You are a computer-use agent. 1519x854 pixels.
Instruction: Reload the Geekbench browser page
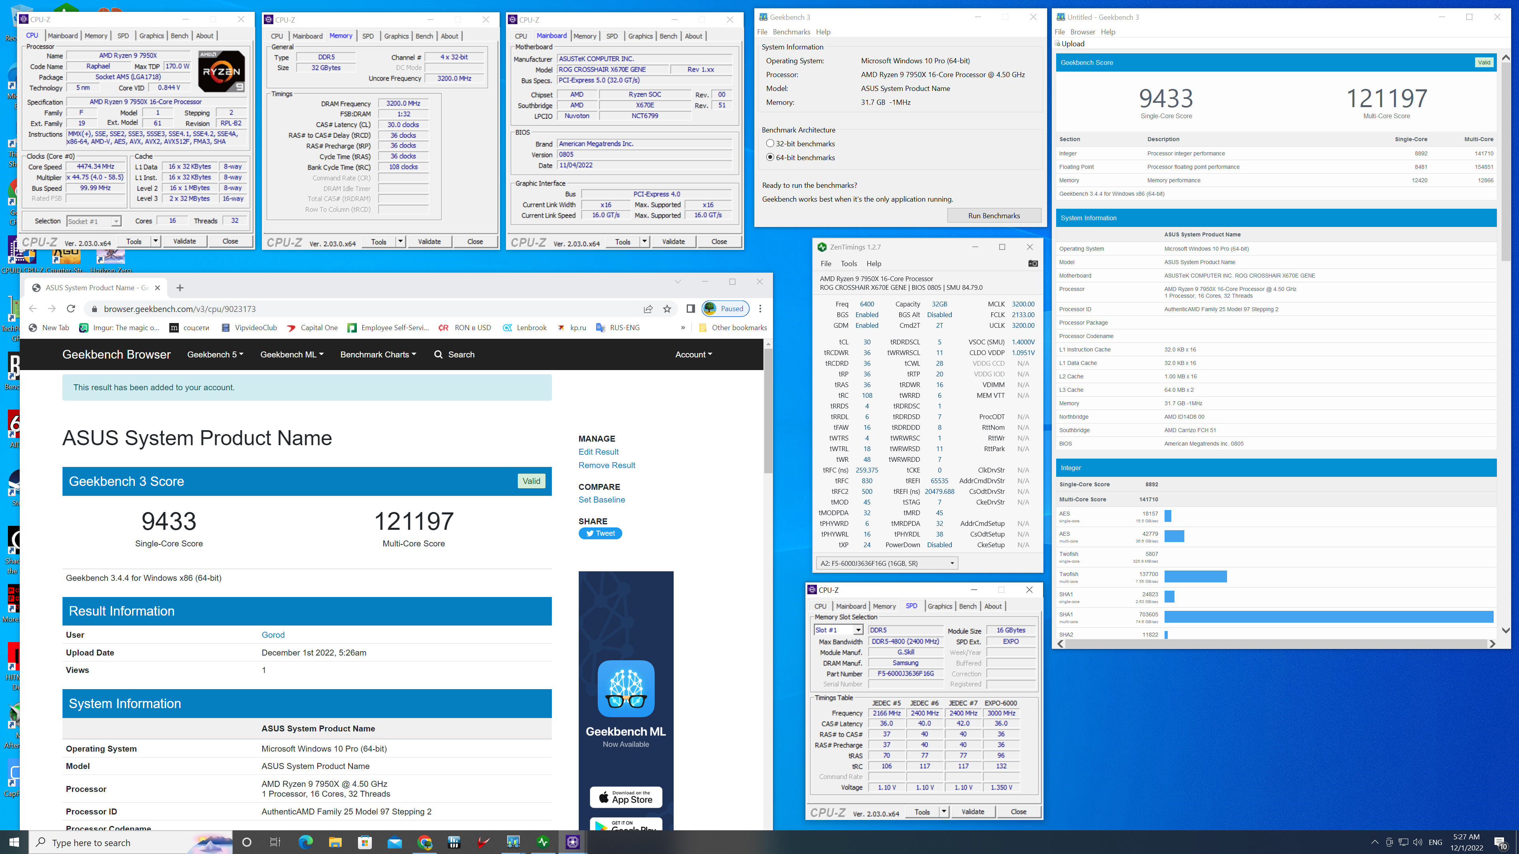[x=71, y=309]
